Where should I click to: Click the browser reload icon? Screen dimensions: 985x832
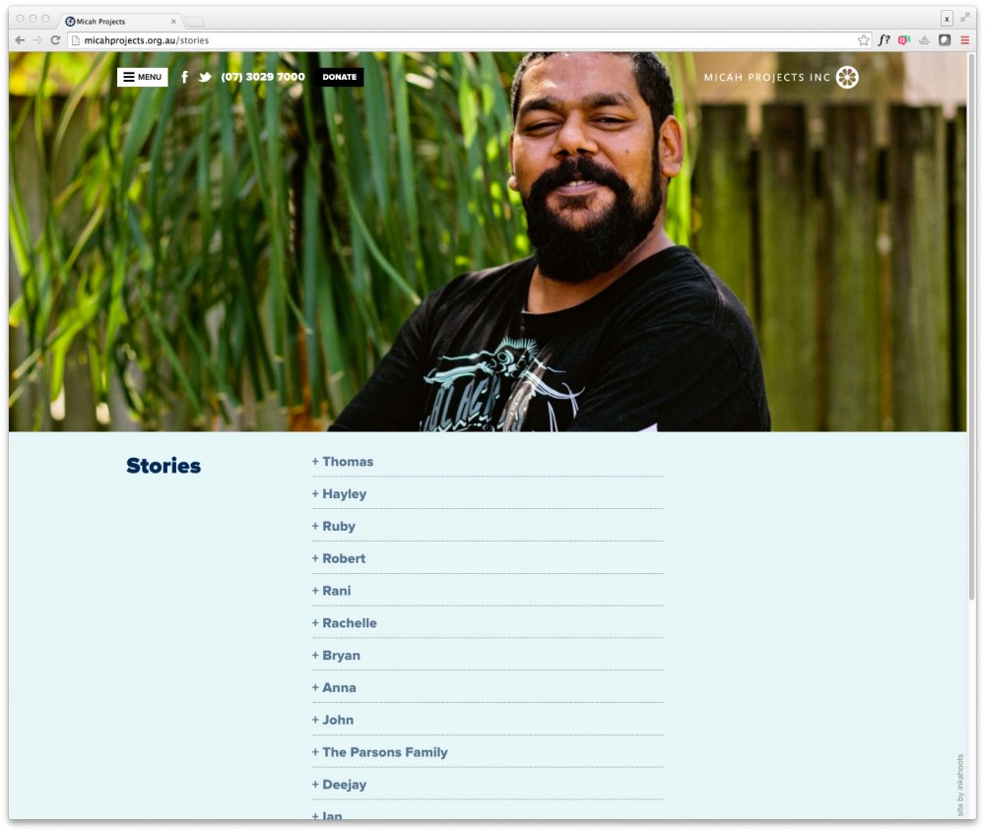[x=55, y=40]
